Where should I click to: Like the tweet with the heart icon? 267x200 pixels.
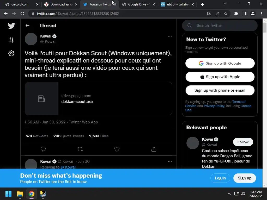(117, 149)
